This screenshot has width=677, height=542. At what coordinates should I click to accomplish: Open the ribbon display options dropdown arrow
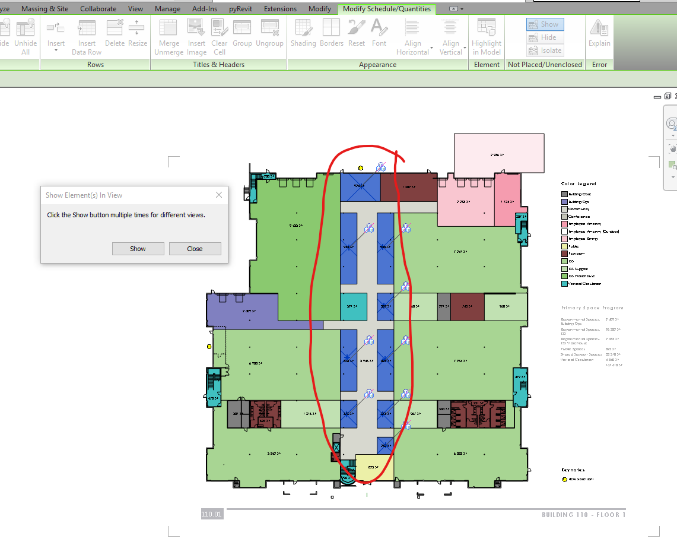(462, 9)
